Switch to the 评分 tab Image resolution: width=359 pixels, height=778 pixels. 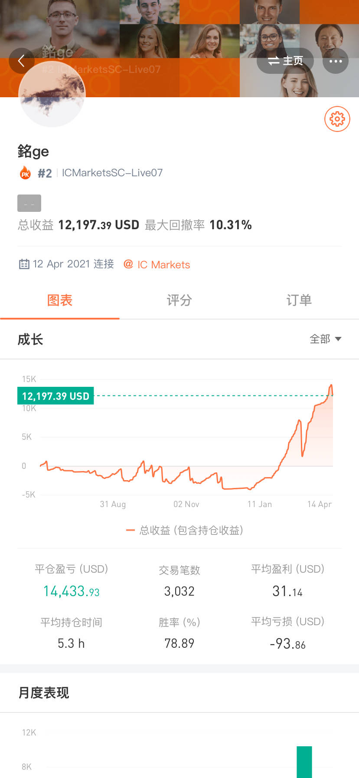179,300
